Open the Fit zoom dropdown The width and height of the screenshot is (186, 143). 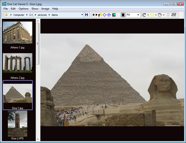[133, 15]
